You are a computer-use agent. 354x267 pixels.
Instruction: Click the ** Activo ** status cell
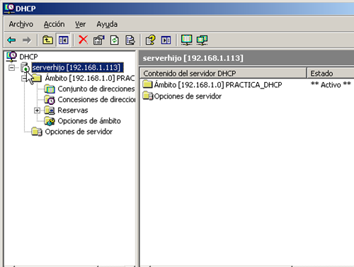tap(331, 84)
